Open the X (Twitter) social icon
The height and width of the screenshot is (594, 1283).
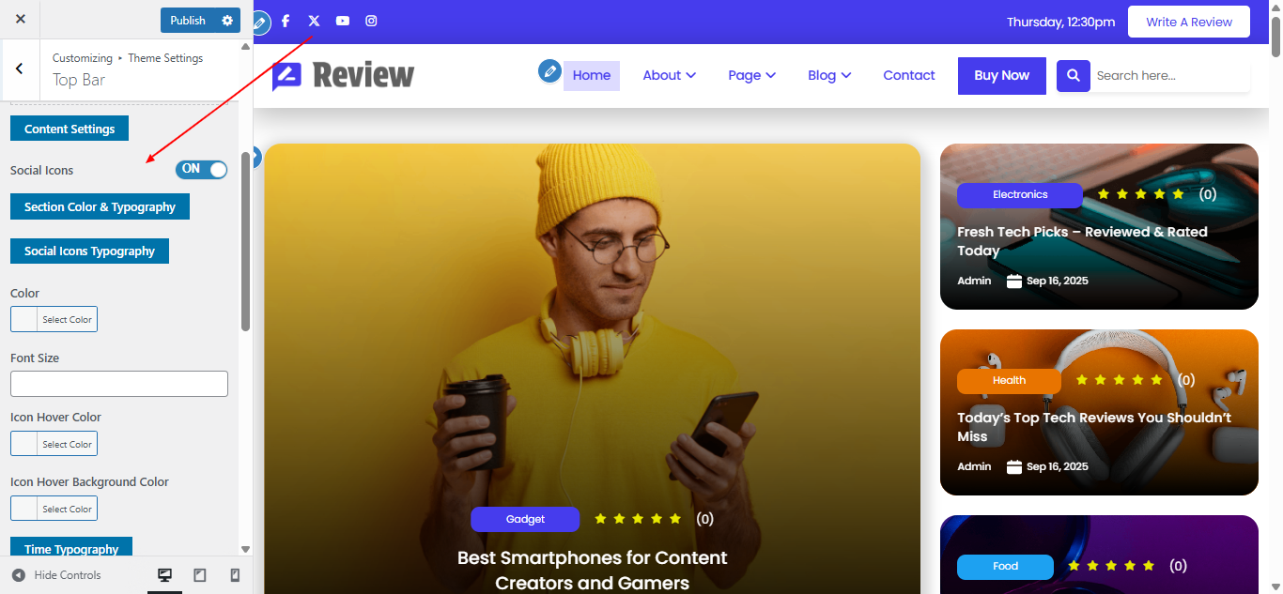click(314, 21)
